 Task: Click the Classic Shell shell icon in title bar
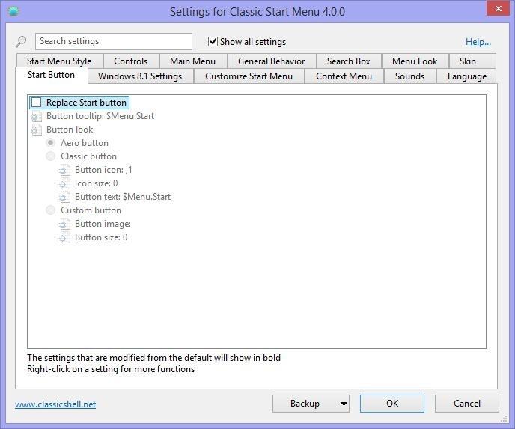tap(13, 11)
